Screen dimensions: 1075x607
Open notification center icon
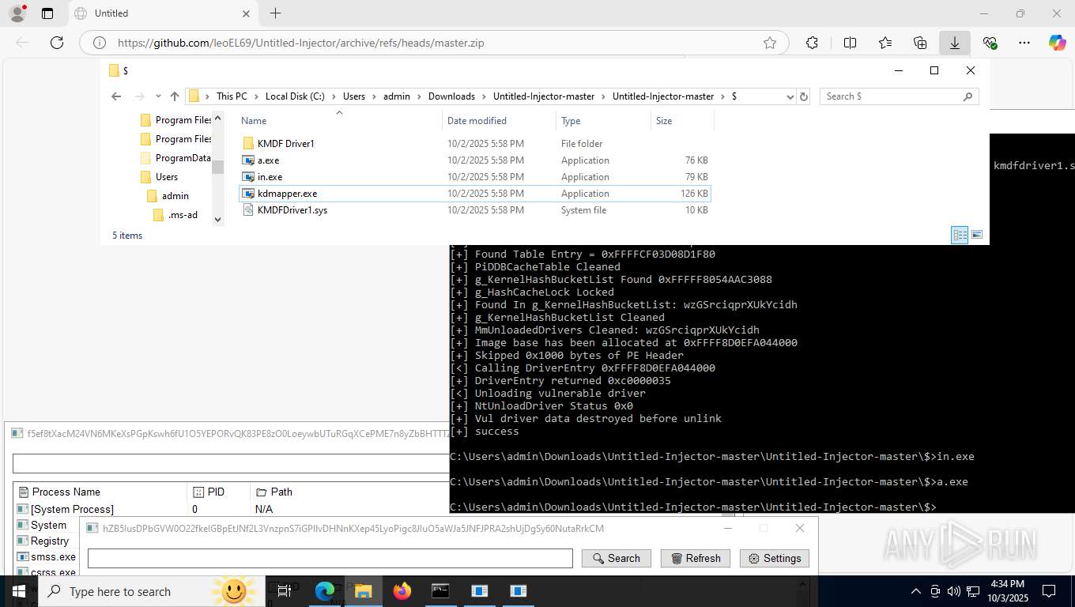pyautogui.click(x=1049, y=591)
